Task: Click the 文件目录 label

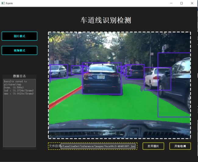Action: pyautogui.click(x=55, y=146)
